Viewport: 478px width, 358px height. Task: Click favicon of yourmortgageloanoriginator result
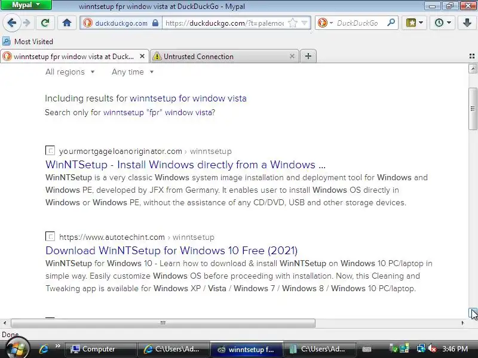pos(50,150)
